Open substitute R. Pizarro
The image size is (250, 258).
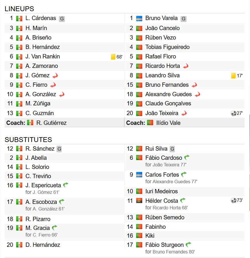(38, 219)
